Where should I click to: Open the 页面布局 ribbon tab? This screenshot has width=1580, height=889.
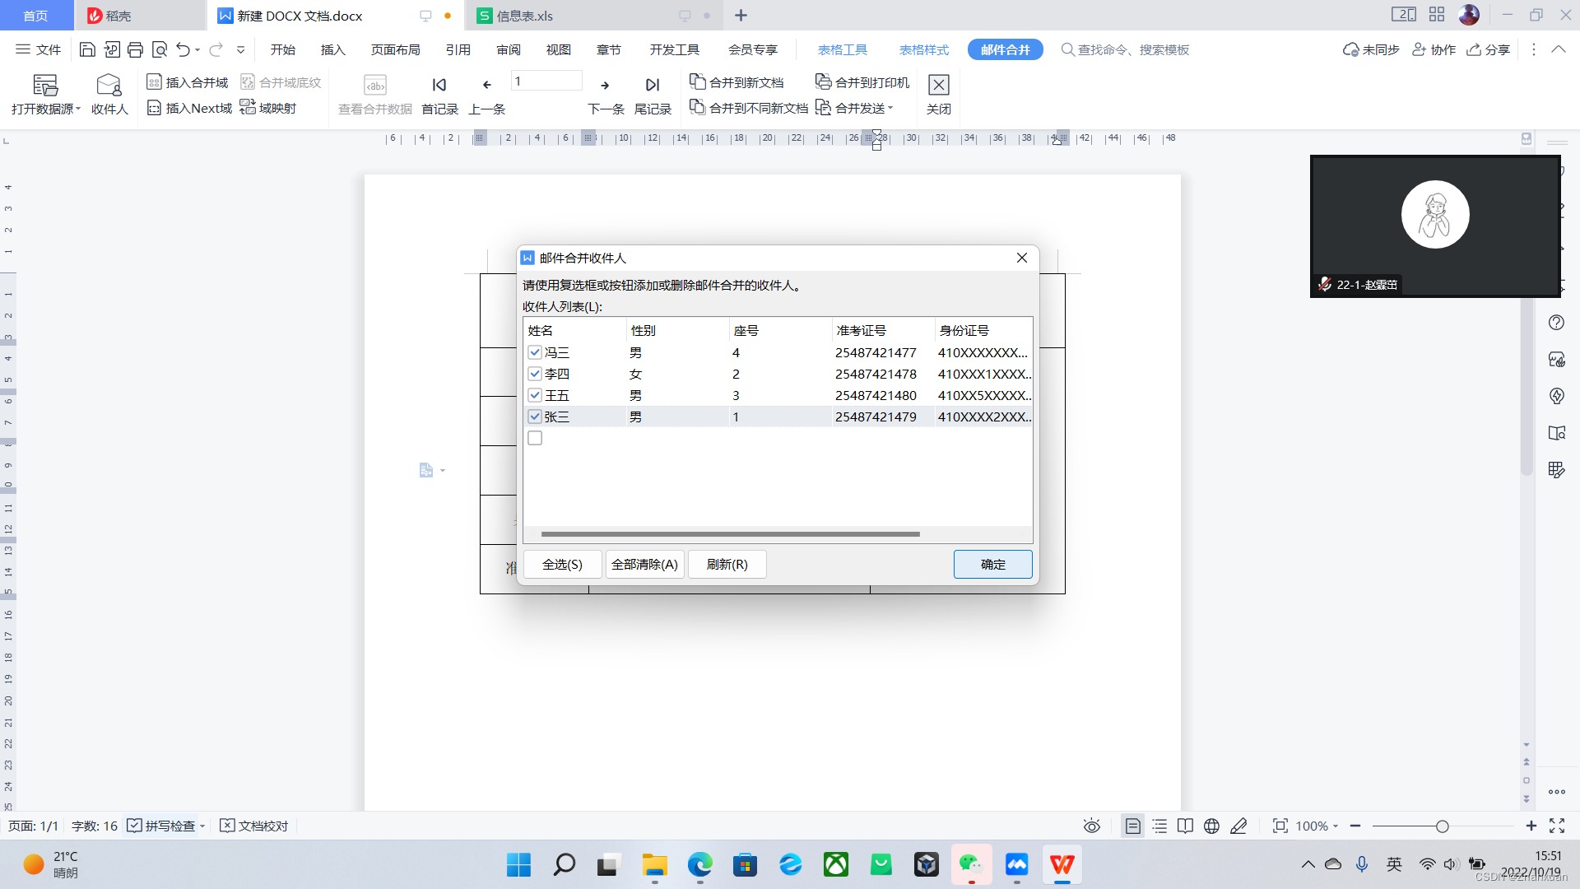pos(395,49)
